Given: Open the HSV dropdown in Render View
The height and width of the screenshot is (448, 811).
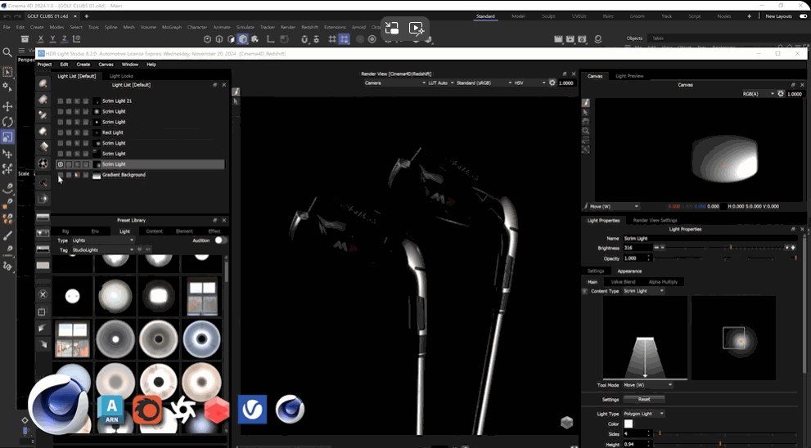Looking at the screenshot, I should [529, 83].
